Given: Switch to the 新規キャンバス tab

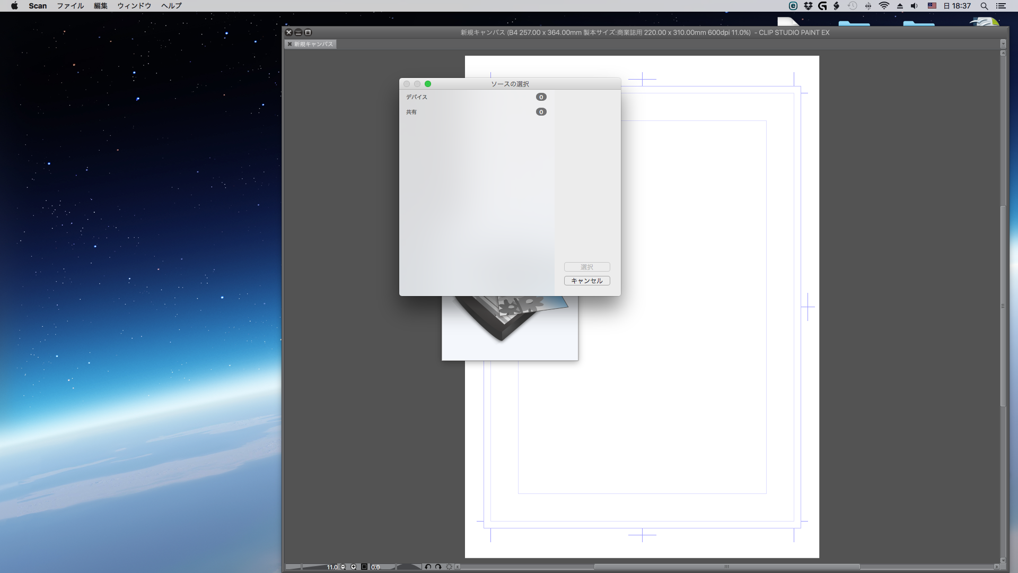Looking at the screenshot, I should click(x=313, y=44).
